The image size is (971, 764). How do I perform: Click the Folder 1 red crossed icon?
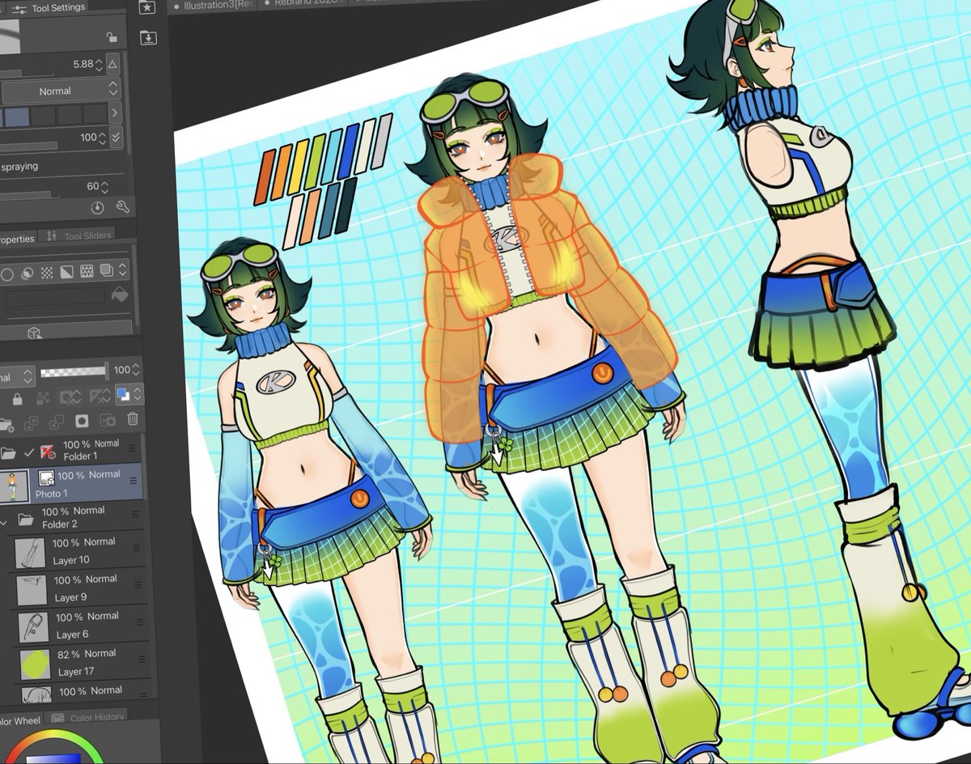point(48,452)
